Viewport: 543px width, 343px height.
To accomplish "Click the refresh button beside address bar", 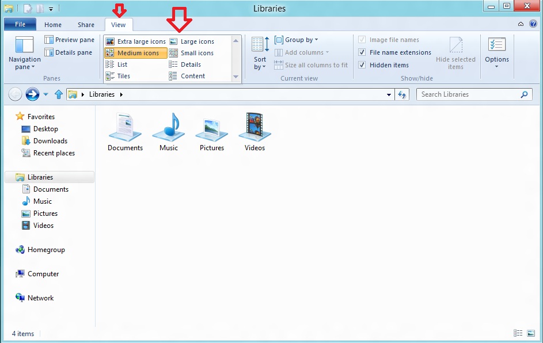I will click(402, 94).
